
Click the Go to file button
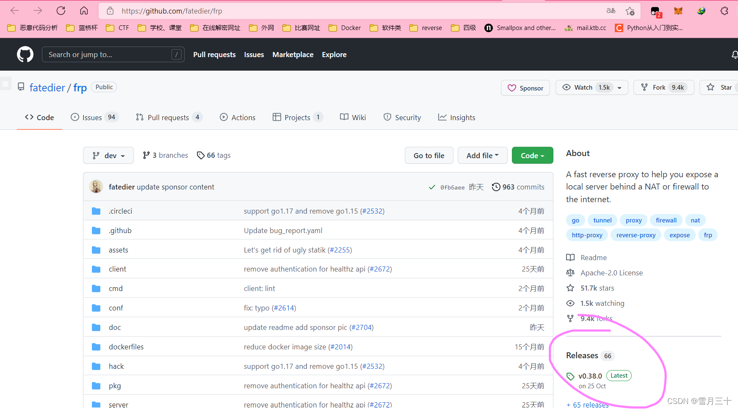[429, 156]
